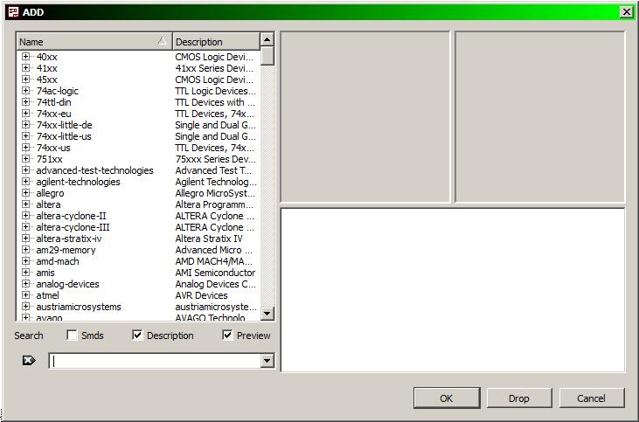Expand the 74ttl-din library
The width and height of the screenshot is (639, 422).
[25, 102]
